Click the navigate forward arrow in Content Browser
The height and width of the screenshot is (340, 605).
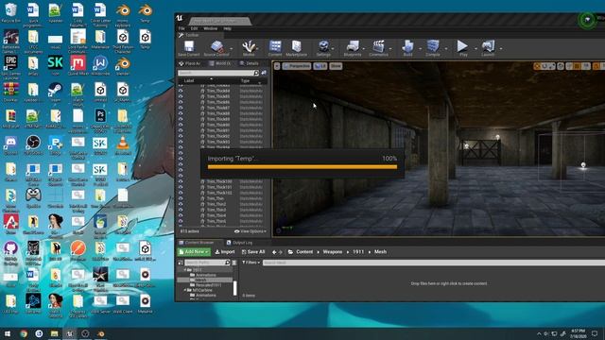281,252
